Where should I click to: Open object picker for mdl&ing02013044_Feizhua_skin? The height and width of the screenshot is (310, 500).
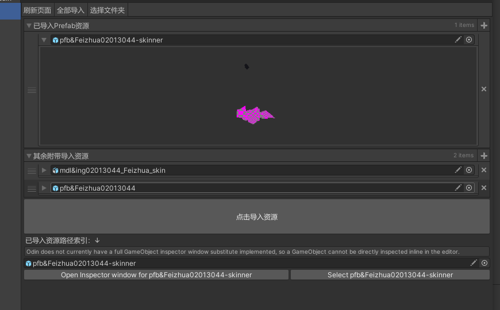[x=469, y=170]
